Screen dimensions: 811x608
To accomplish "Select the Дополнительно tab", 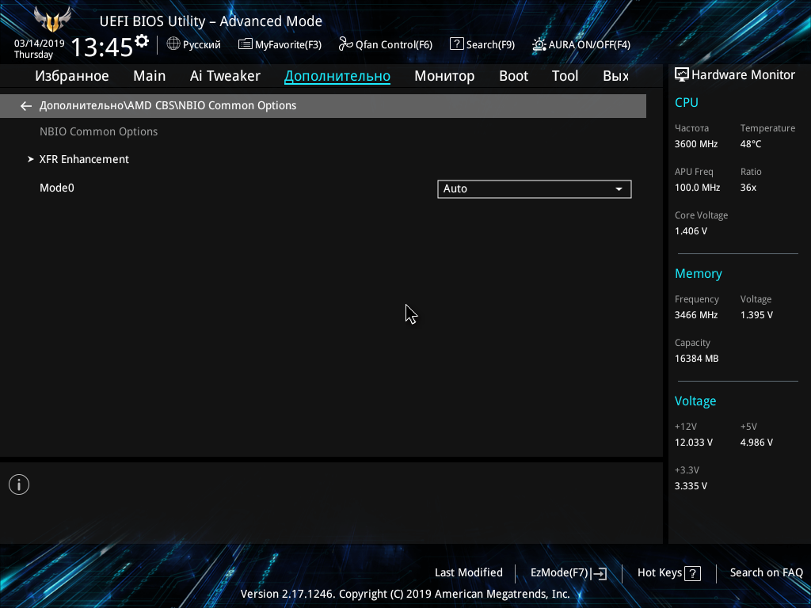I will (x=337, y=76).
